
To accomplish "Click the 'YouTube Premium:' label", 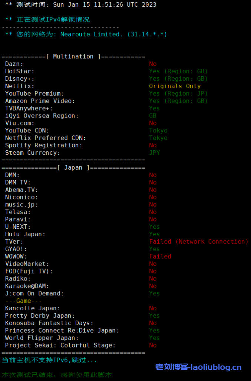I will pos(34,93).
